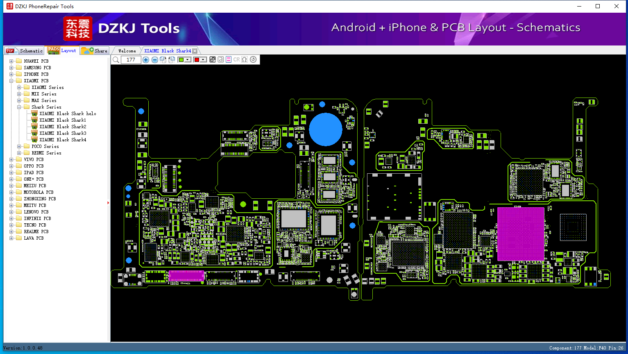This screenshot has height=354, width=628.
Task: Open the Share tab
Action: pos(94,51)
